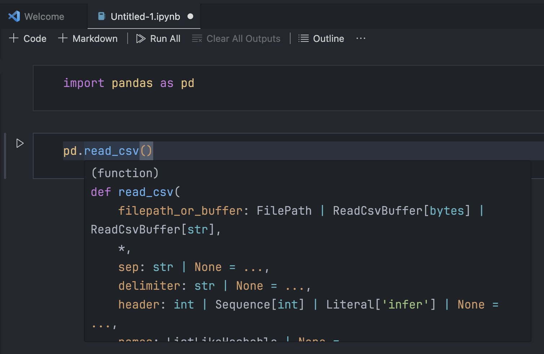Click the Clear All Outputs button label

[243, 38]
